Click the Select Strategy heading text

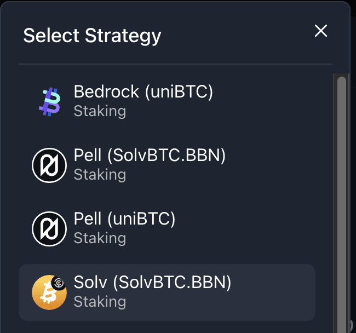coord(92,36)
